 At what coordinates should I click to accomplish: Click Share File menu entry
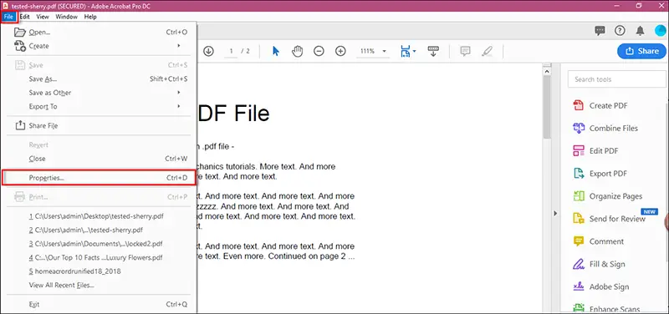coord(99,126)
